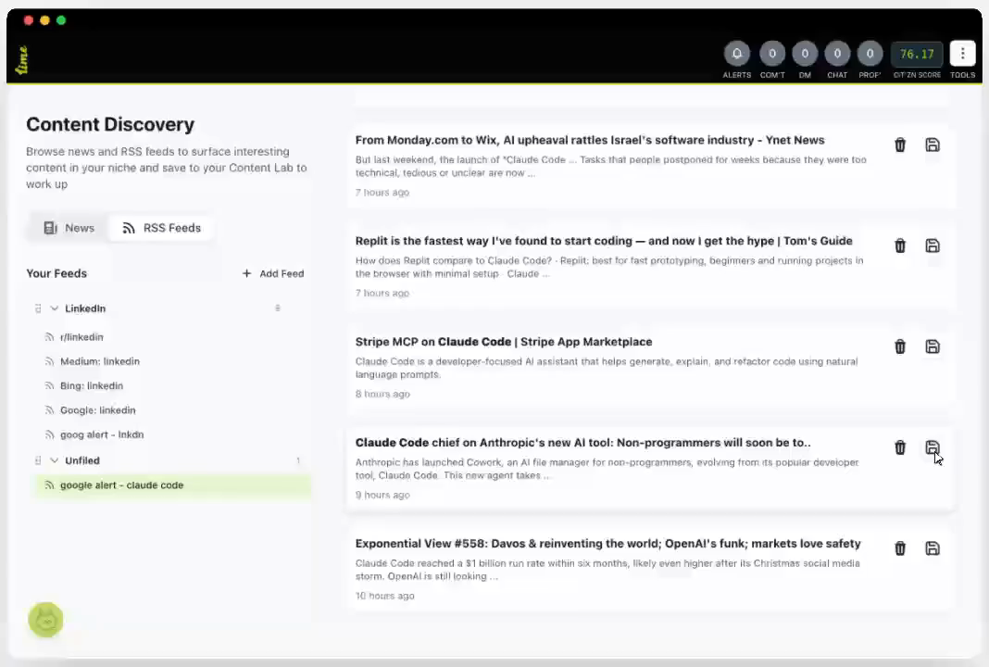Open the Alerts bell icon
Image resolution: width=989 pixels, height=667 pixels.
[x=737, y=54]
